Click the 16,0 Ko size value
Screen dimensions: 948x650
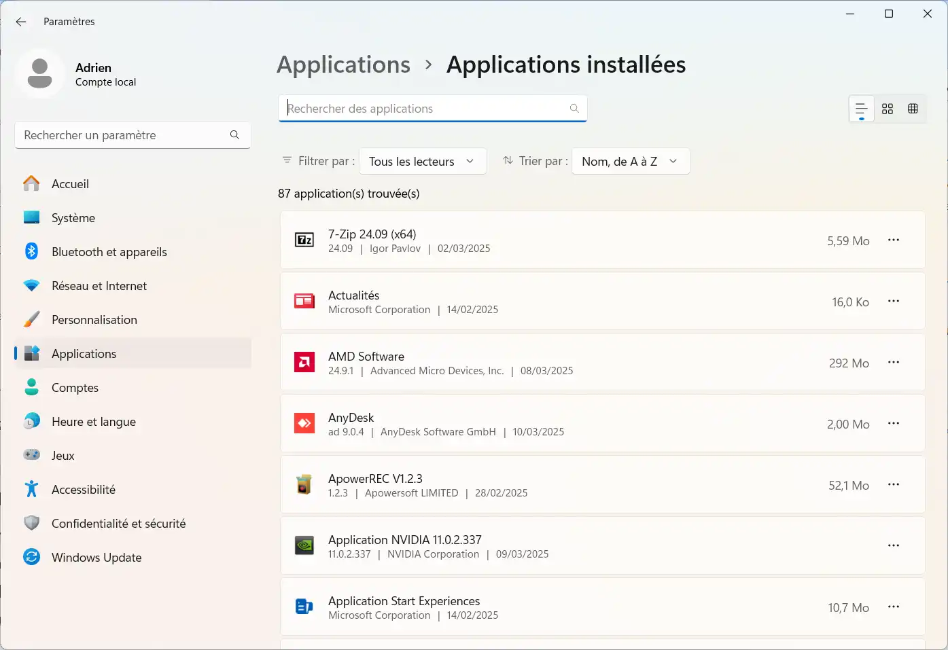coord(850,302)
